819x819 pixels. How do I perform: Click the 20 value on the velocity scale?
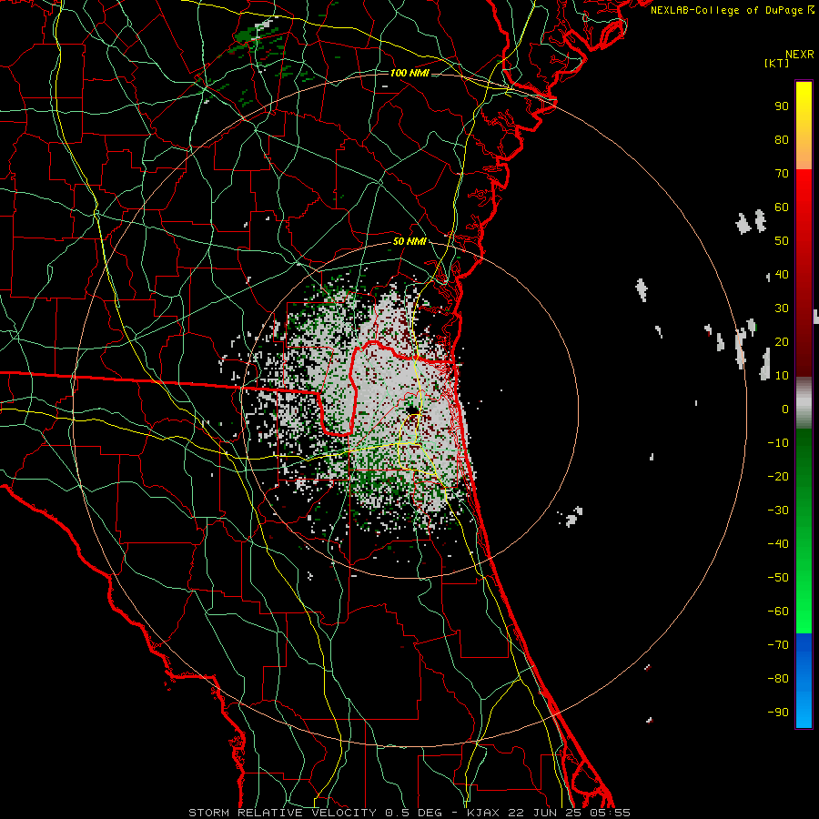point(782,341)
